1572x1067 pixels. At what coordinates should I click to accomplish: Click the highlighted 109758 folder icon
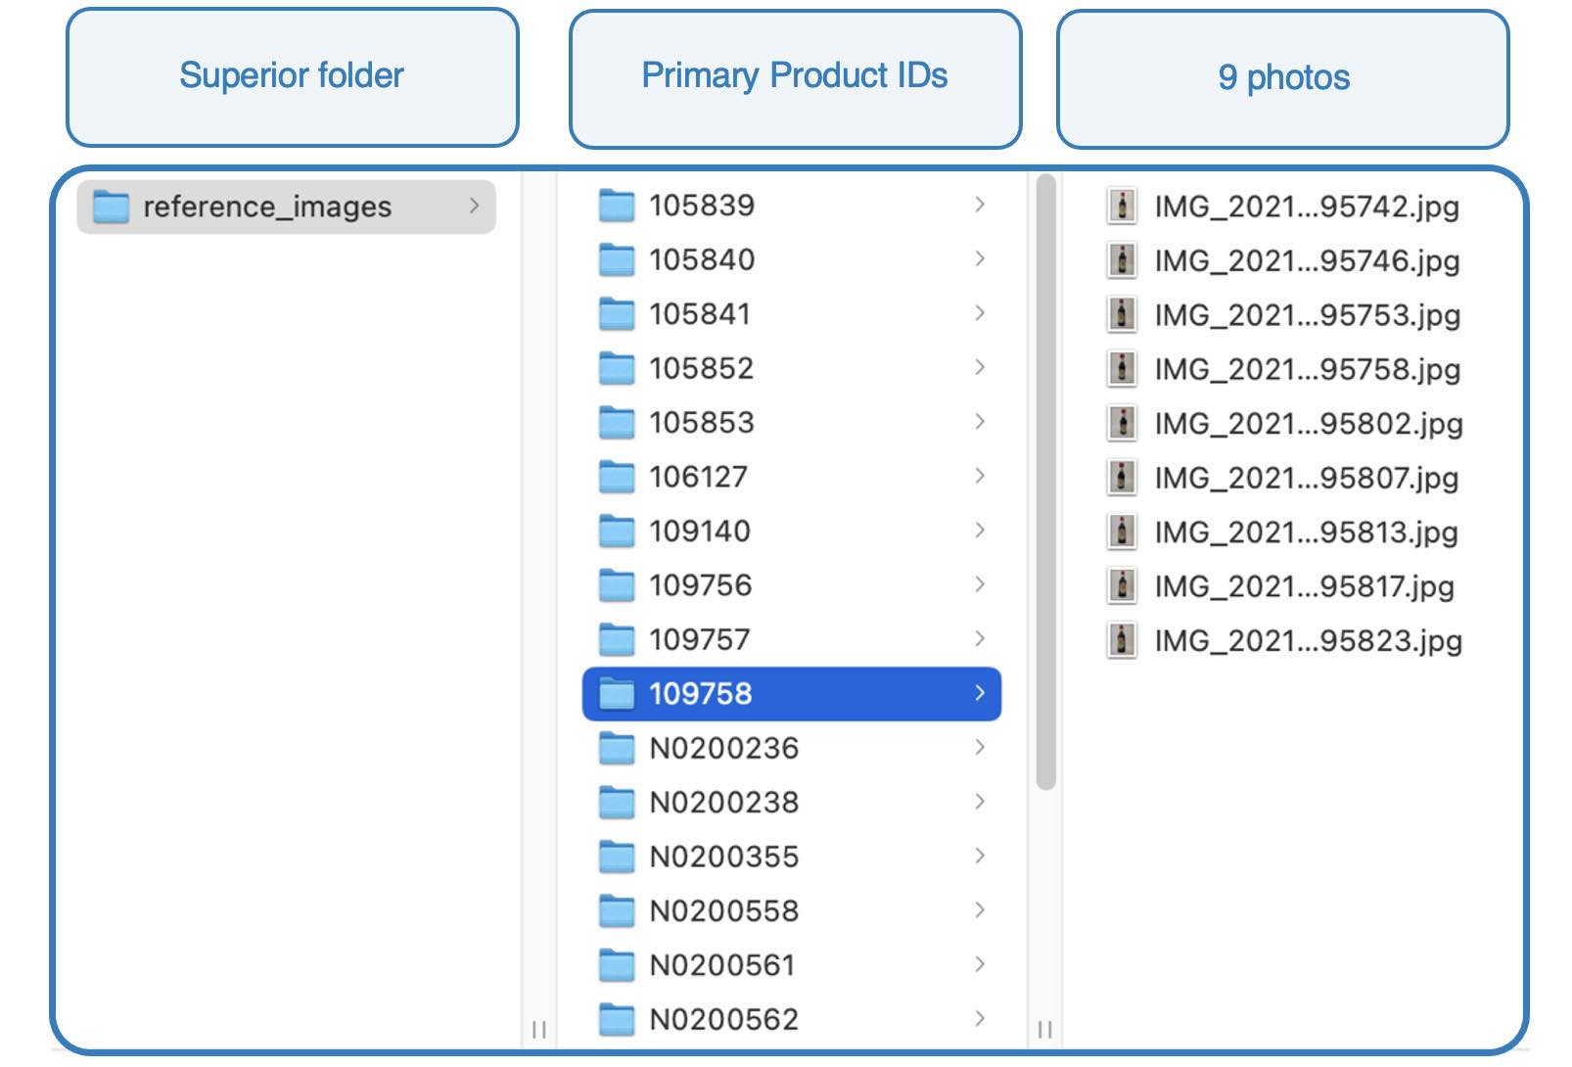point(617,694)
